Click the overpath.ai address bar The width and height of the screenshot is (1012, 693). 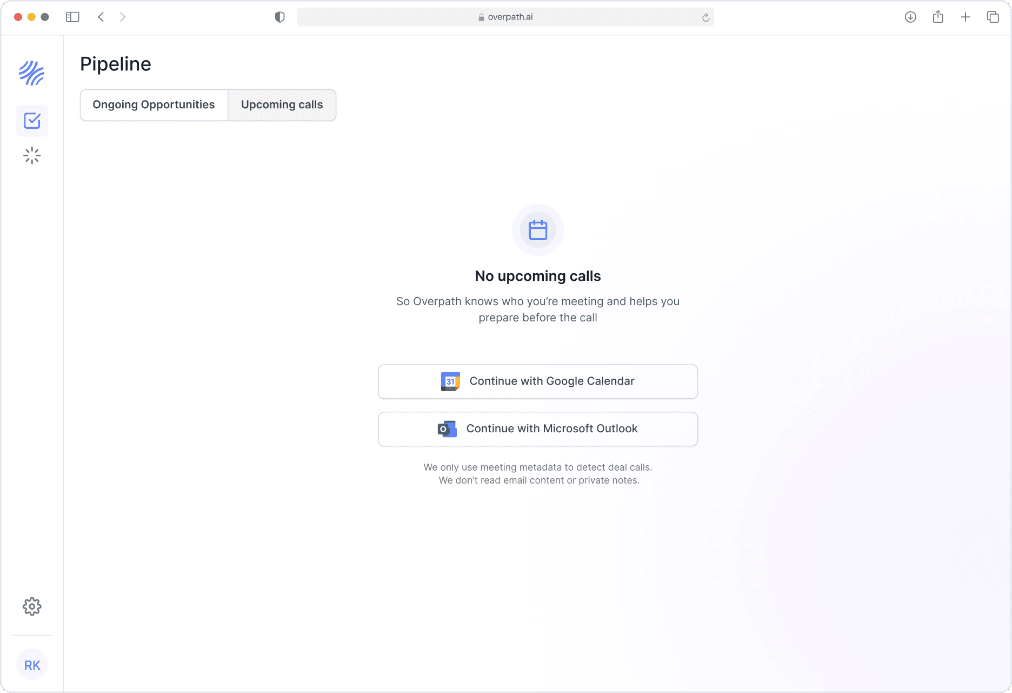pyautogui.click(x=505, y=17)
